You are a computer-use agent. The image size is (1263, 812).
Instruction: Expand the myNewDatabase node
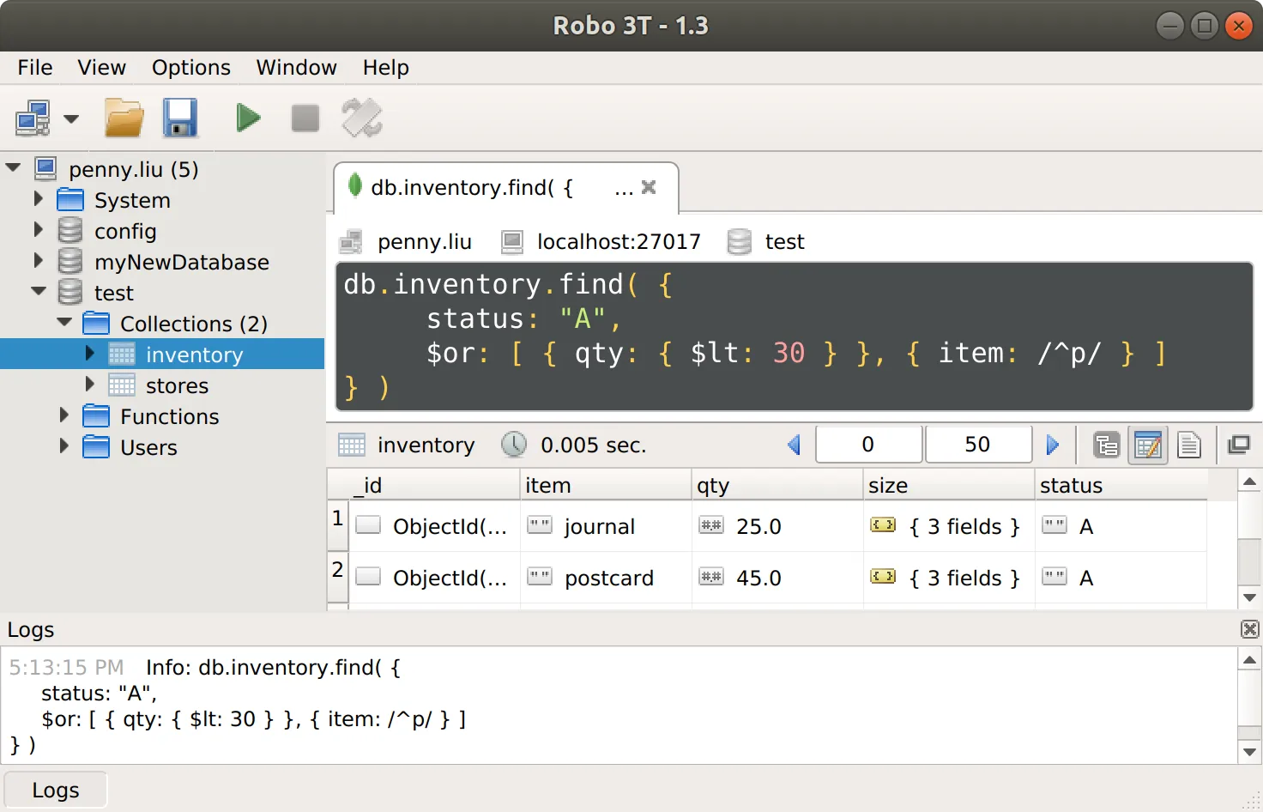[38, 261]
